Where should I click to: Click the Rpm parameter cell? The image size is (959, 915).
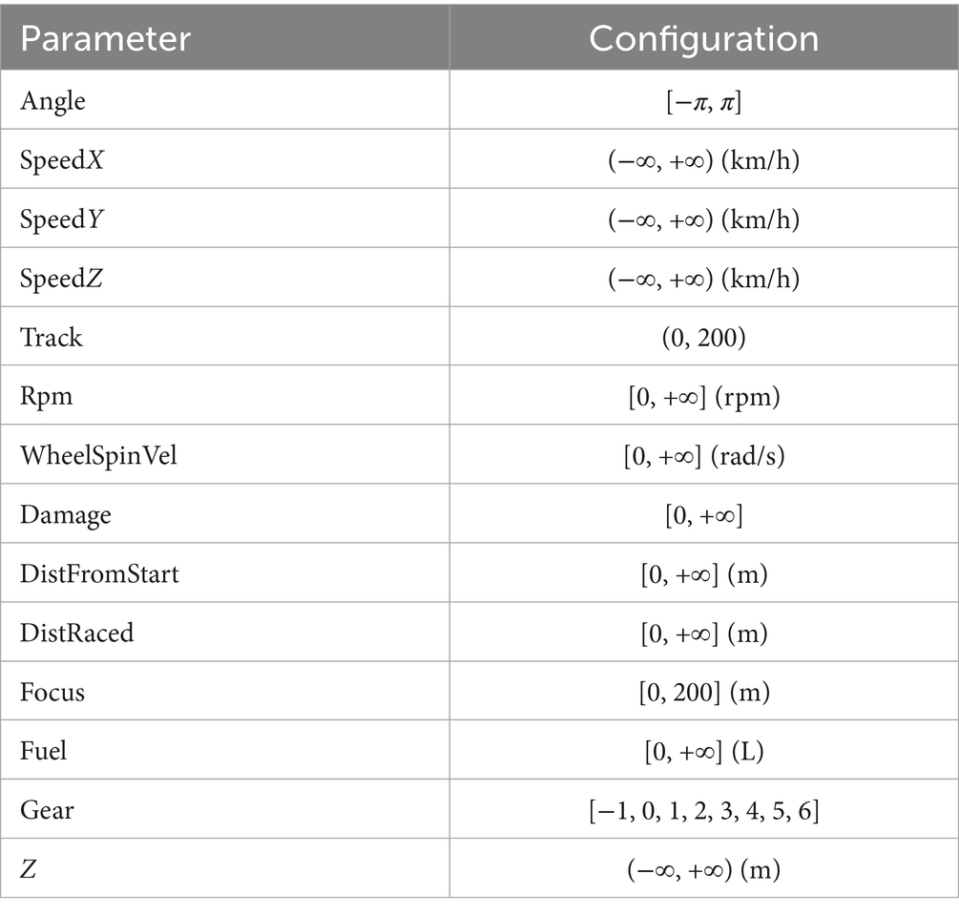tap(46, 396)
